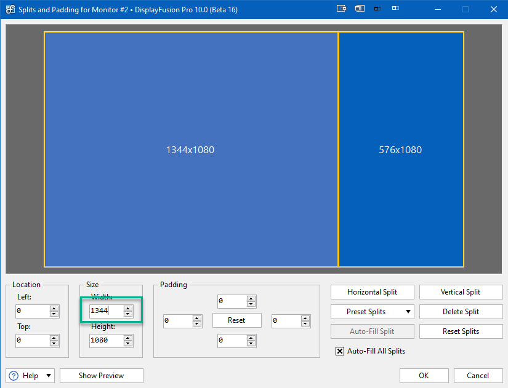Click the Horizontal Split button
This screenshot has height=388, width=508.
point(373,292)
